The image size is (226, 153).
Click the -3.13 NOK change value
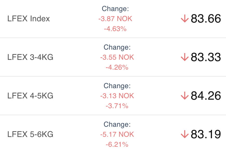117,96
